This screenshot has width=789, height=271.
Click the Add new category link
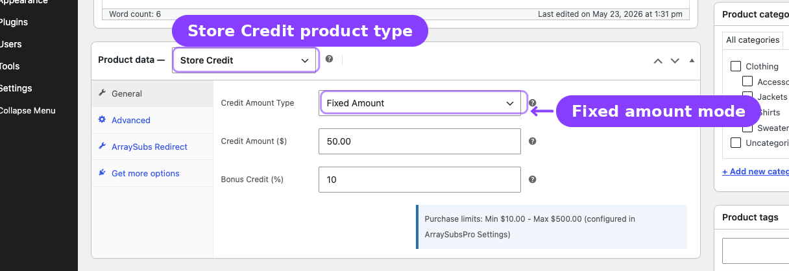[x=755, y=171]
